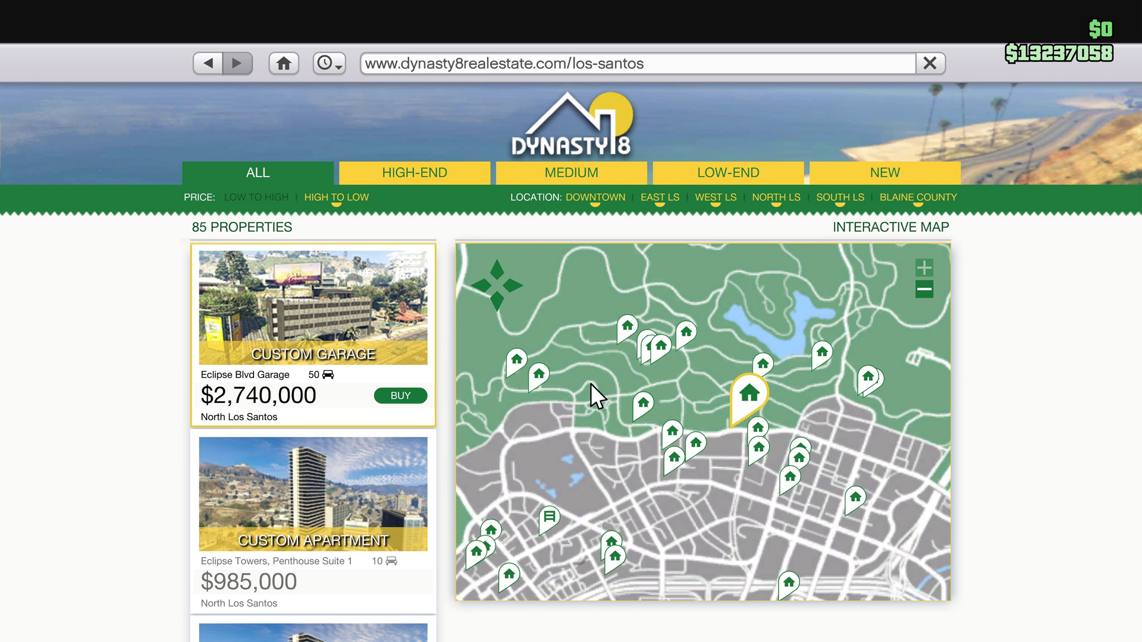Open the NEW properties tab
This screenshot has width=1142, height=642.
[885, 173]
